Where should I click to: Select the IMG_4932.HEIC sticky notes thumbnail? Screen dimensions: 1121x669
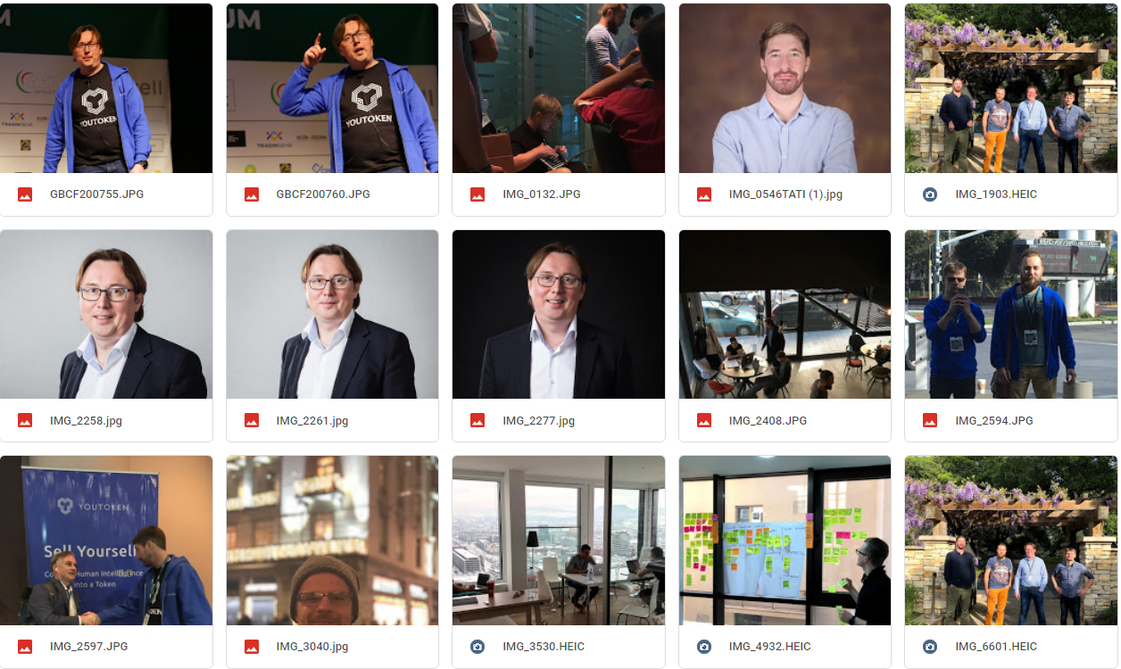[785, 541]
